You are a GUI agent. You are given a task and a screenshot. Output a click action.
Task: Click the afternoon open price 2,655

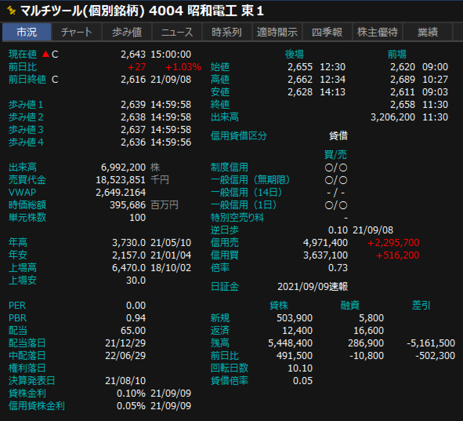[300, 67]
